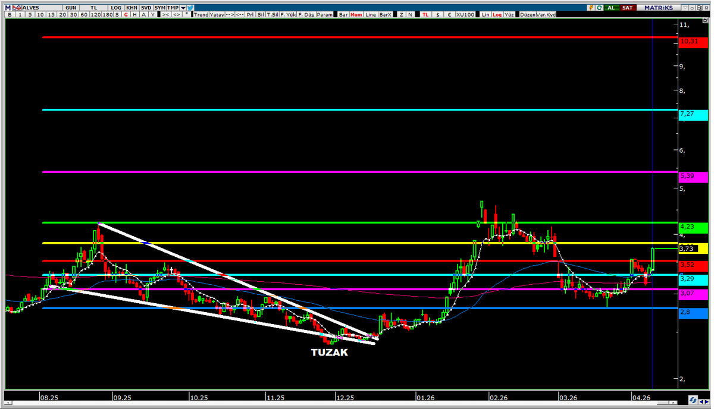Toggle Mum candlestick chart type
Viewport: 714px width, 409px height.
coord(356,14)
